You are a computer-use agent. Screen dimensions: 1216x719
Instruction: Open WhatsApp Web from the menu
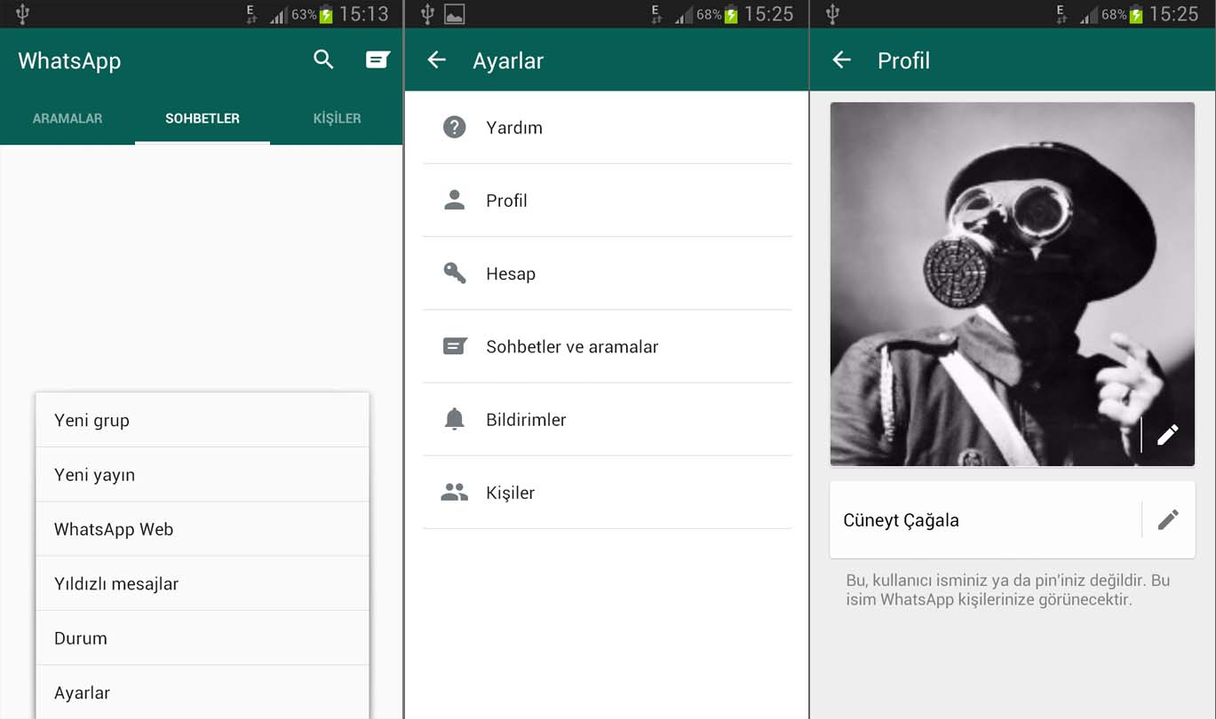pyautogui.click(x=114, y=530)
